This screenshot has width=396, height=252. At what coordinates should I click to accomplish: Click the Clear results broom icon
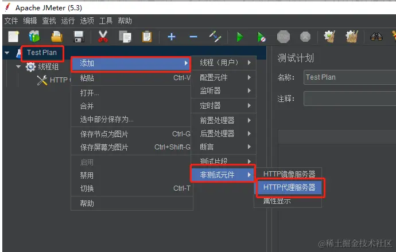[x=329, y=37]
